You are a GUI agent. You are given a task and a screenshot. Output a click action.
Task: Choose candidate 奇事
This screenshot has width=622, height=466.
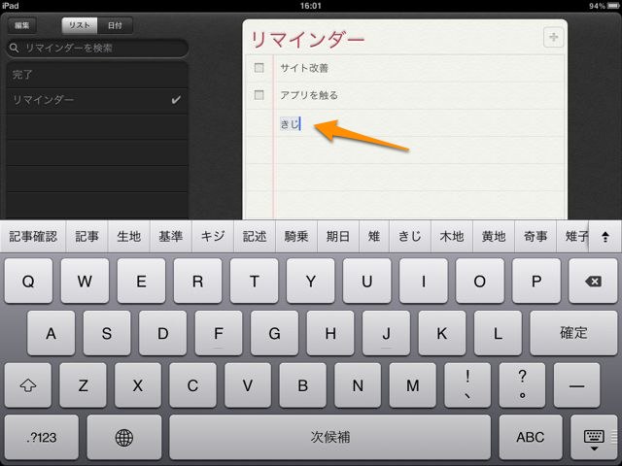536,237
